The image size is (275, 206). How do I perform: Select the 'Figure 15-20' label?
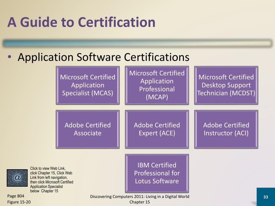pos(19,202)
